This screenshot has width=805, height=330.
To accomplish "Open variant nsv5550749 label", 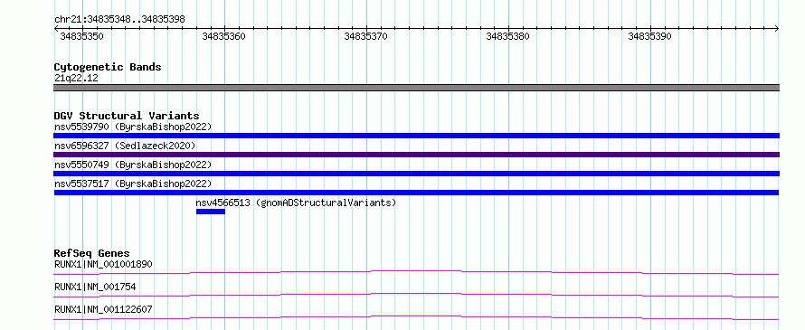I will pyautogui.click(x=133, y=165).
